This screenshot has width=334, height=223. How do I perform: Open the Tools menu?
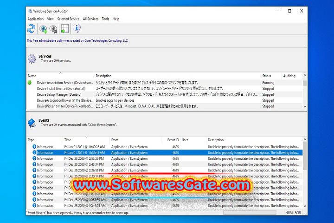click(105, 19)
